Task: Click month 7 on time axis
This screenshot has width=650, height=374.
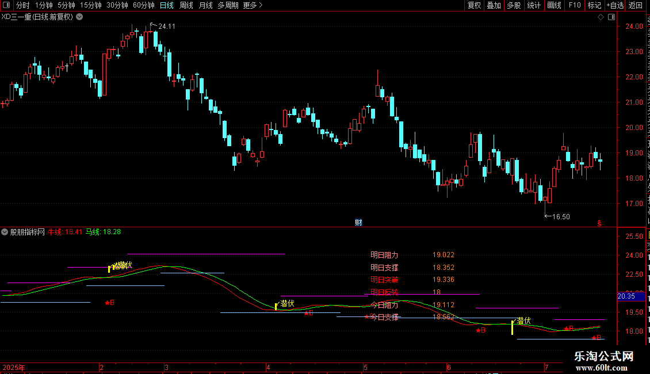Action: [x=547, y=367]
